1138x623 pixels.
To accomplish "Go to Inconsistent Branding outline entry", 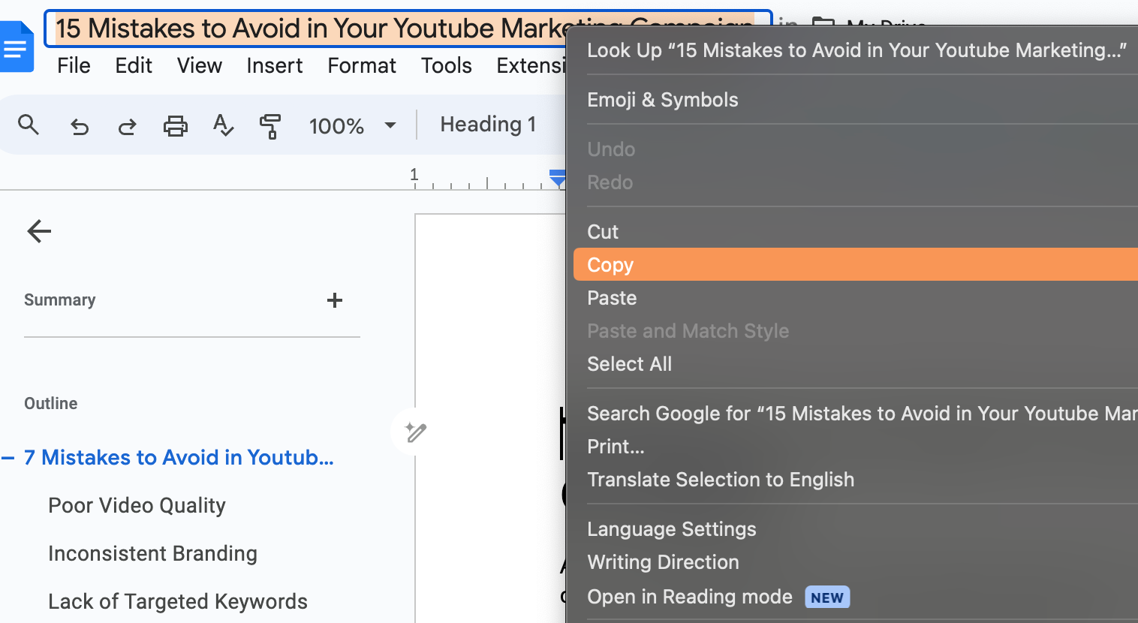I will coord(152,554).
